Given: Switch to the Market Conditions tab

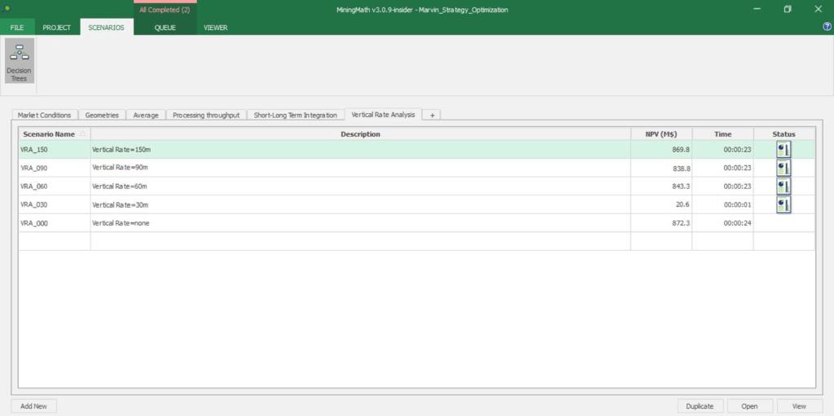Looking at the screenshot, I should 45,115.
